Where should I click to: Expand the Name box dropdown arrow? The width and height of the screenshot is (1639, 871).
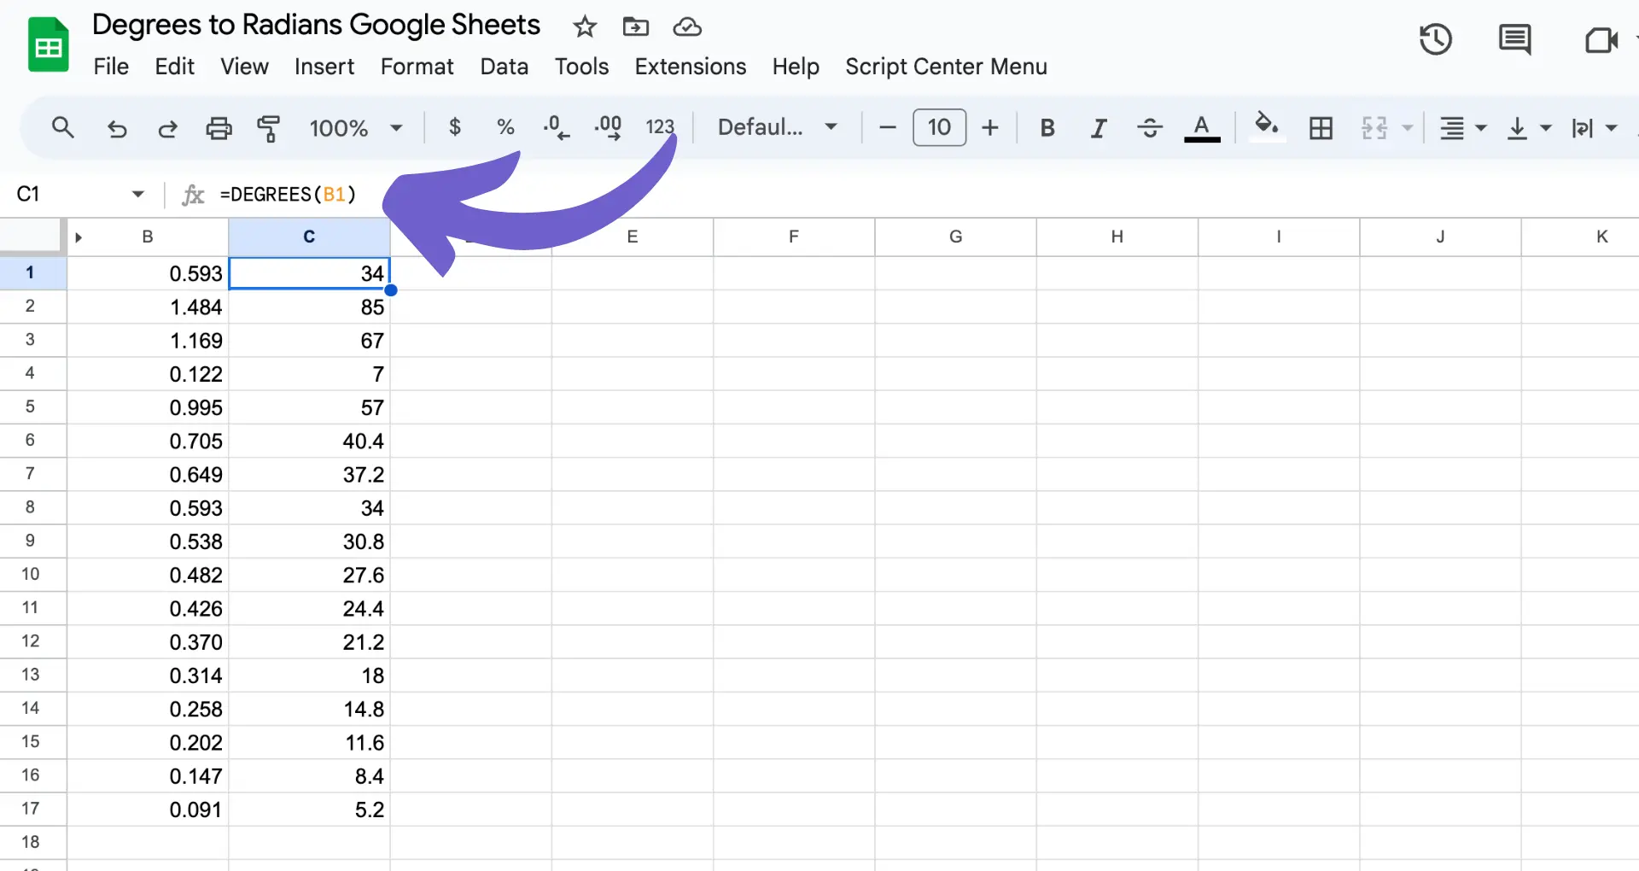pos(138,195)
